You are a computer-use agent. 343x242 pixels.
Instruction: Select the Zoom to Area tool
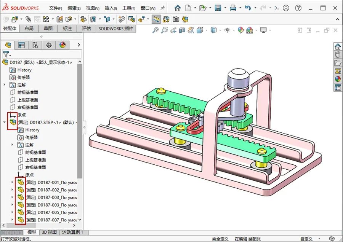(164, 30)
